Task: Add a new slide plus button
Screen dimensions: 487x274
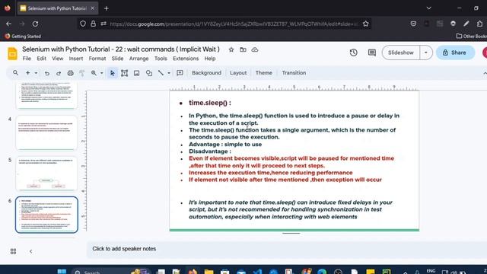Action: tap(27, 73)
